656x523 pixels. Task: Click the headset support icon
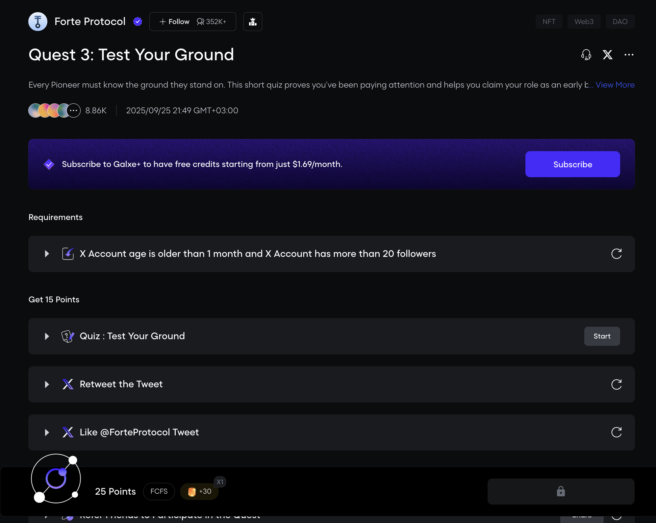tap(586, 55)
